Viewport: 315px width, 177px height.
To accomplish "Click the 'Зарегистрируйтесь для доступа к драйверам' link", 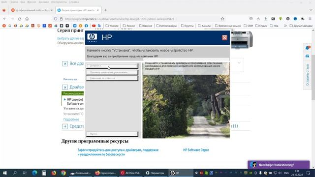I will pos(118,152).
